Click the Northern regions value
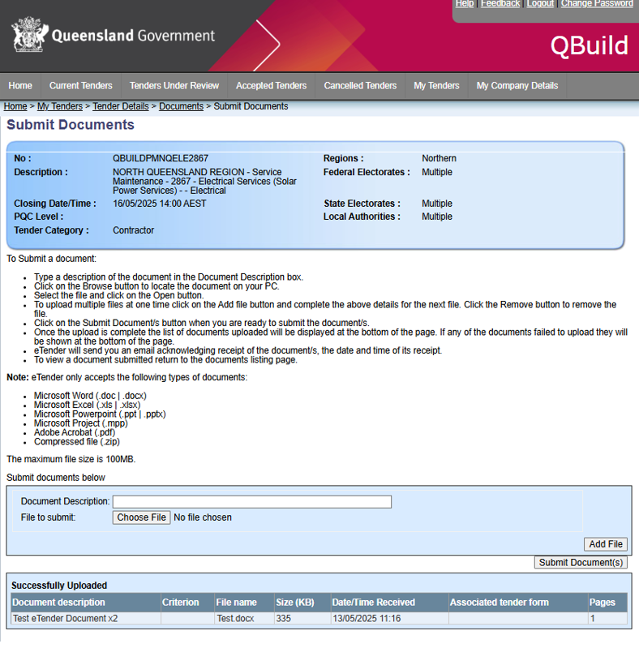 439,158
